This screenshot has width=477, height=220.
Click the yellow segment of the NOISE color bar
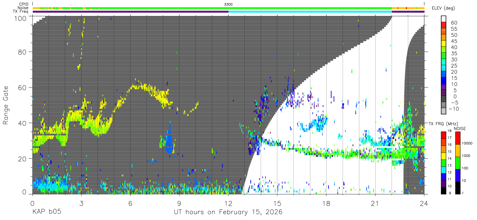point(458,151)
